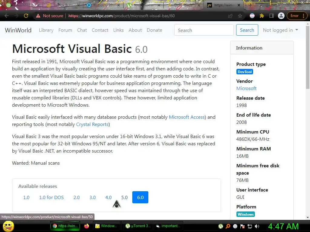Open a new tab with the plus button
This screenshot has width=310, height=232.
pyautogui.click(x=250, y=5)
